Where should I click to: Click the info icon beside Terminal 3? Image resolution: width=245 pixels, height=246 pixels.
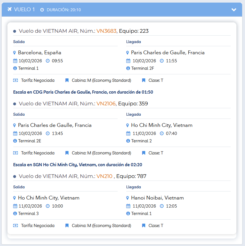(x=15, y=214)
